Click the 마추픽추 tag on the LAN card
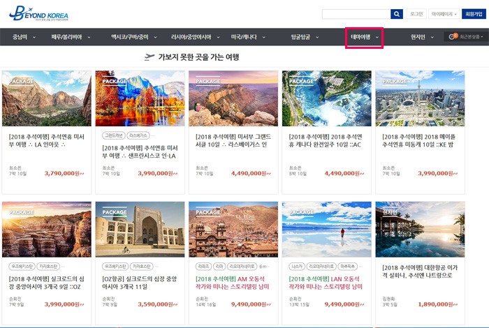The width and height of the screenshot is (489, 328). tap(347, 267)
